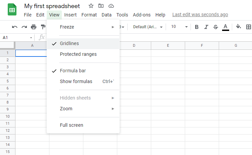Enable Show formulas option
This screenshot has height=155, width=252.
tap(76, 81)
